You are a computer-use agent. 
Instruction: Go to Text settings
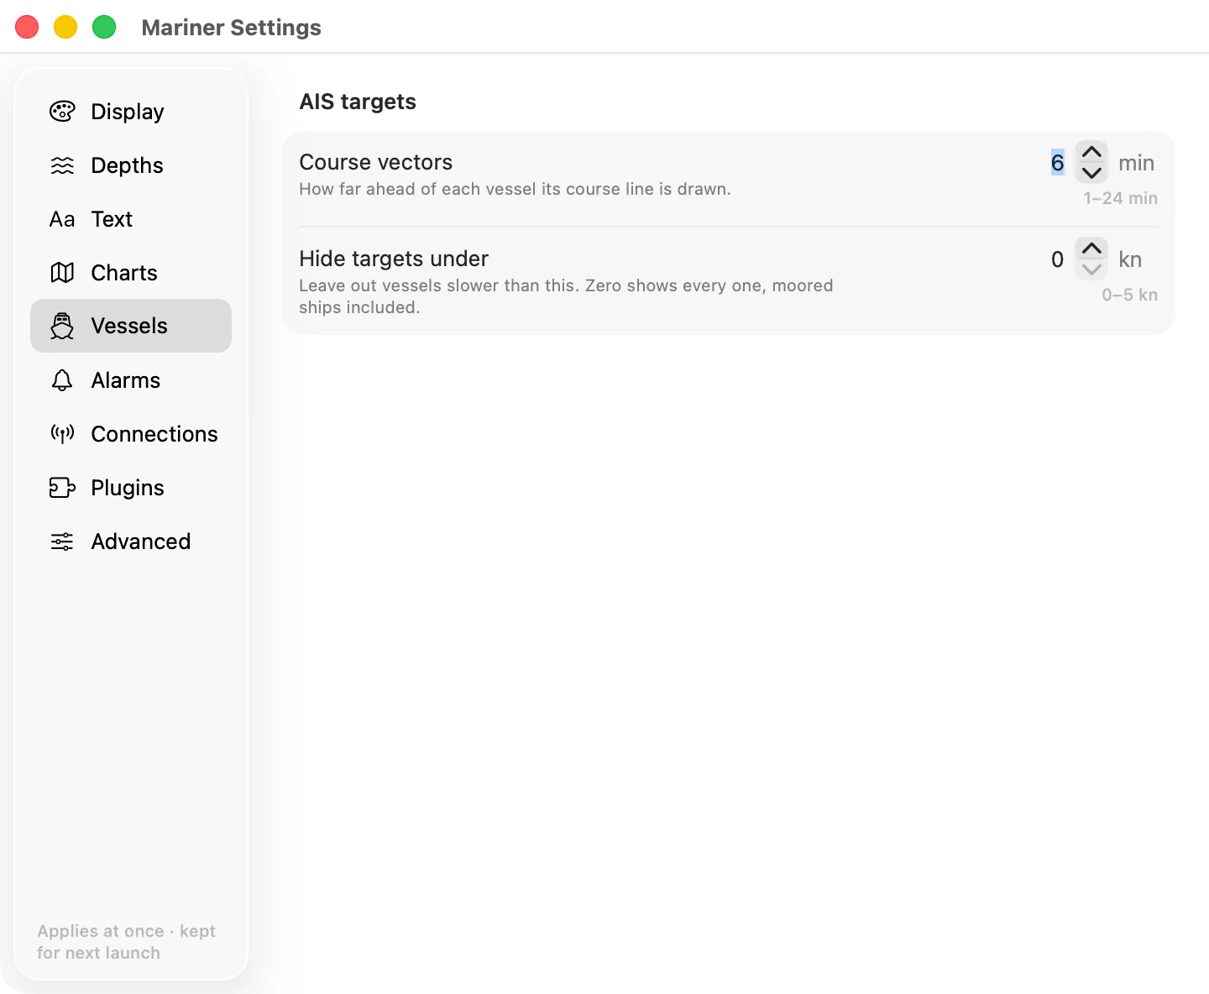(x=131, y=219)
